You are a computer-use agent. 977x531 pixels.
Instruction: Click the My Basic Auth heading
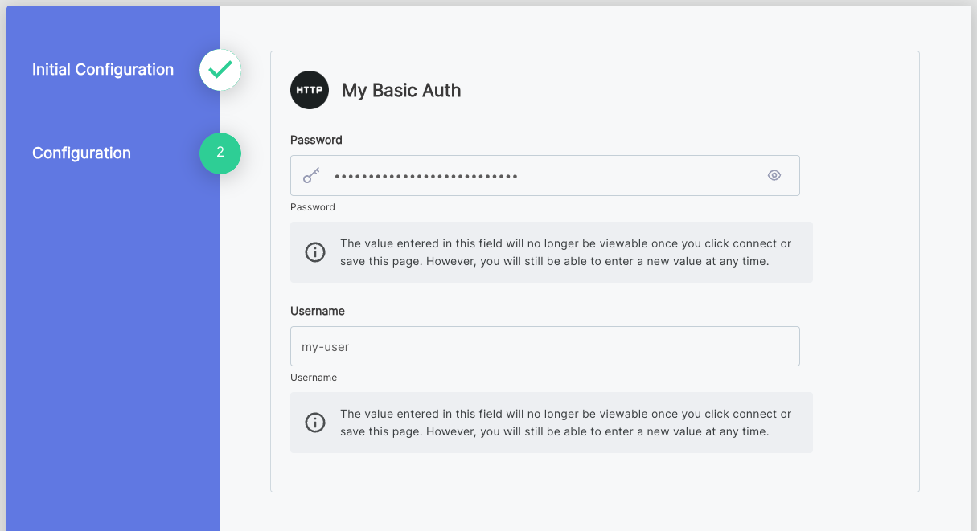pos(401,90)
